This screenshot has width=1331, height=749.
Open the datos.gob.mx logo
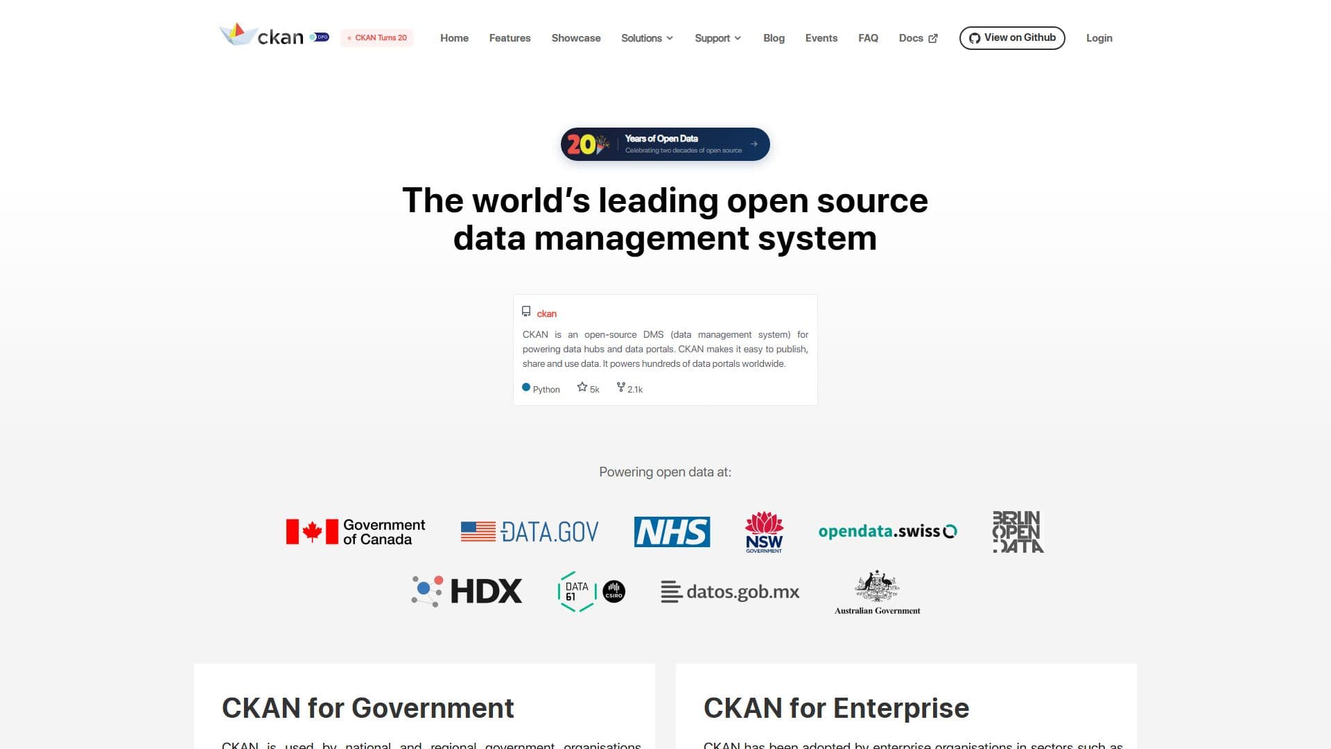[730, 592]
